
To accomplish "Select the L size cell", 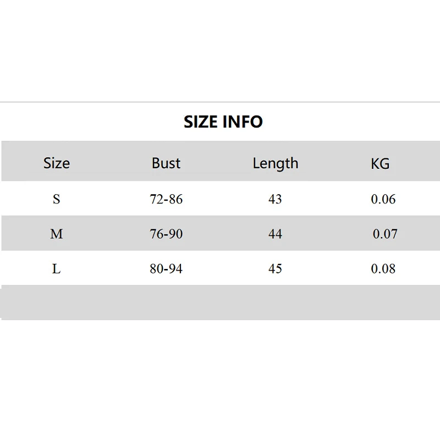I will click(x=56, y=269).
